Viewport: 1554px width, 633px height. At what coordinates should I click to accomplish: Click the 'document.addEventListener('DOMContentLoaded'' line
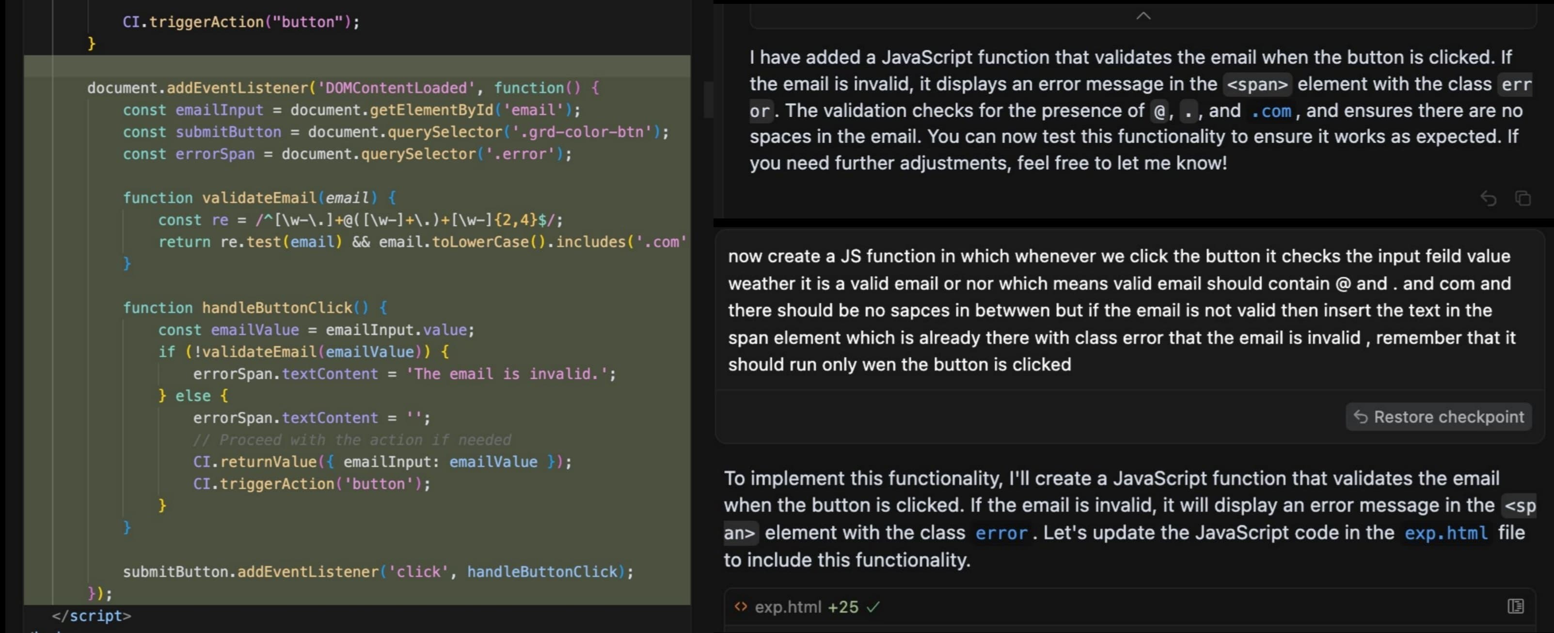pos(343,88)
